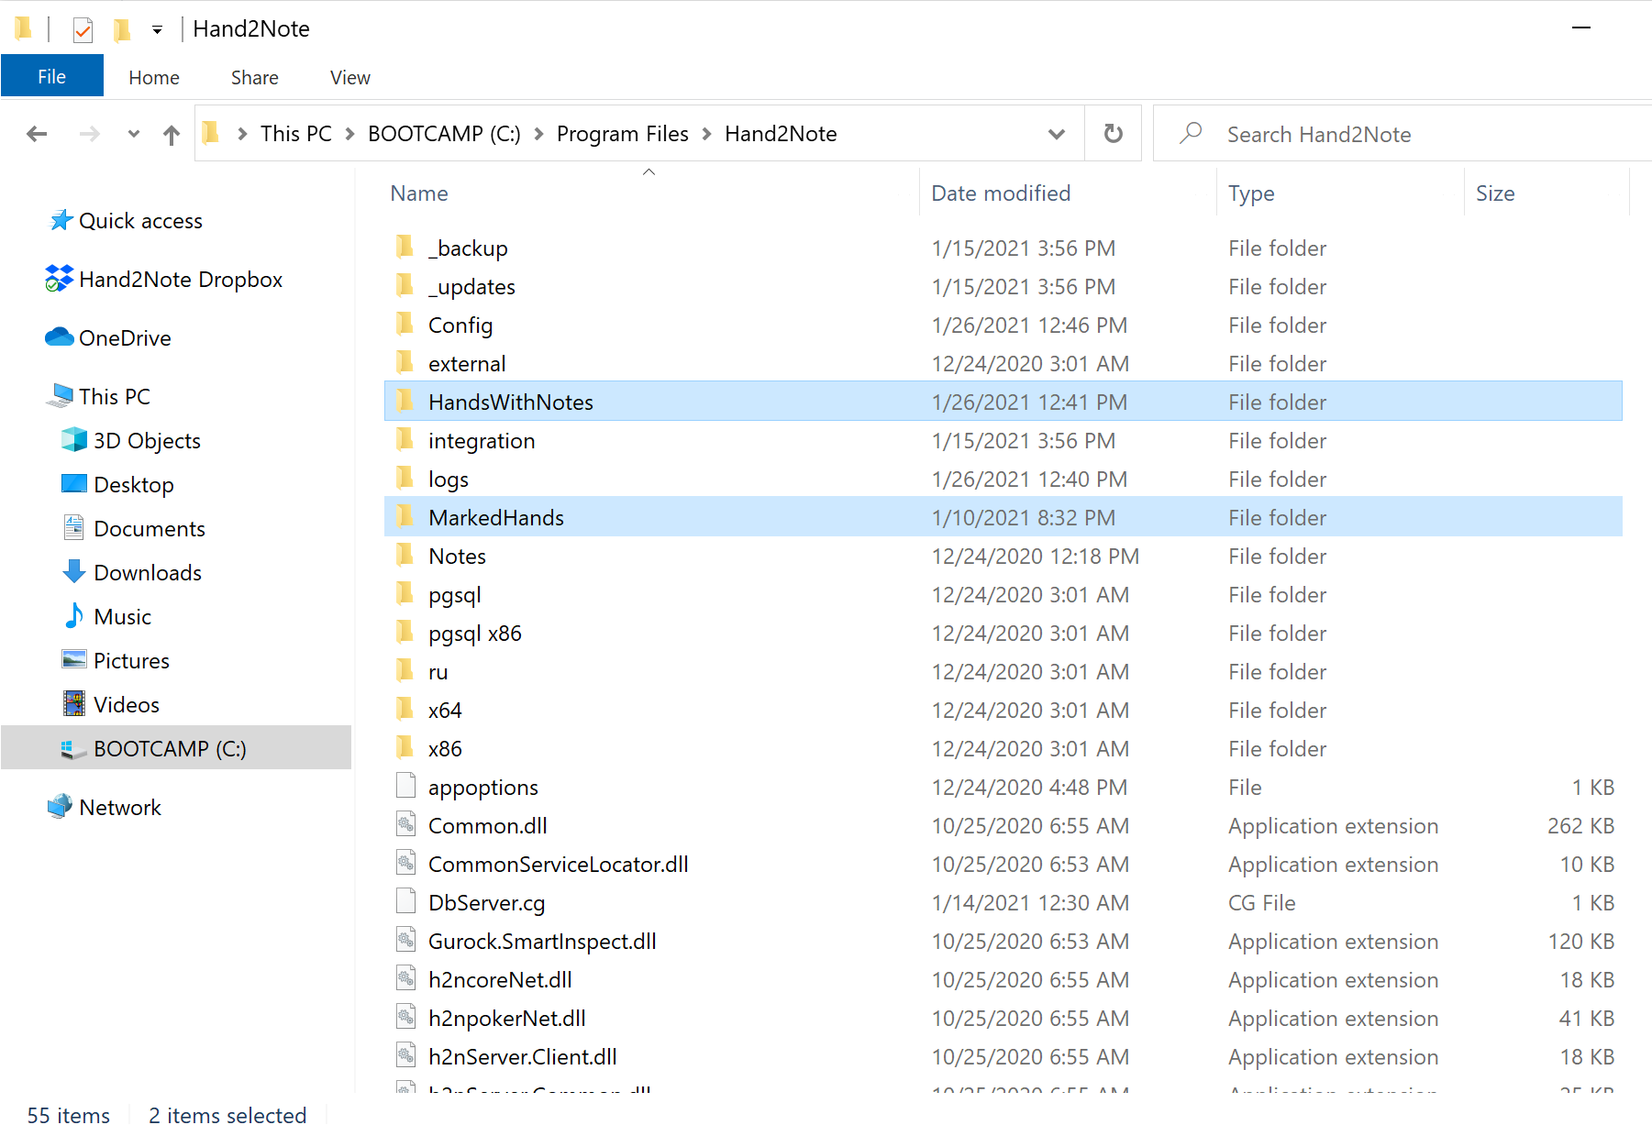
Task: Select the Config folder icon
Action: coord(405,325)
